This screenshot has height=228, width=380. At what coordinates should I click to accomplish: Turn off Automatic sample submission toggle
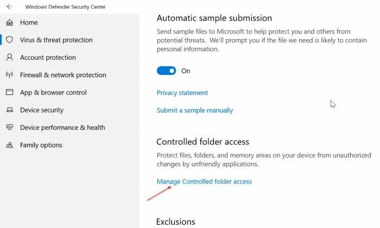tap(167, 71)
